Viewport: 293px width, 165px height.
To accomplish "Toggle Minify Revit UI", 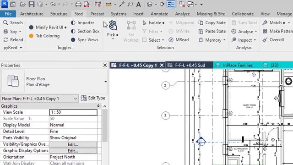I will tap(48, 27).
